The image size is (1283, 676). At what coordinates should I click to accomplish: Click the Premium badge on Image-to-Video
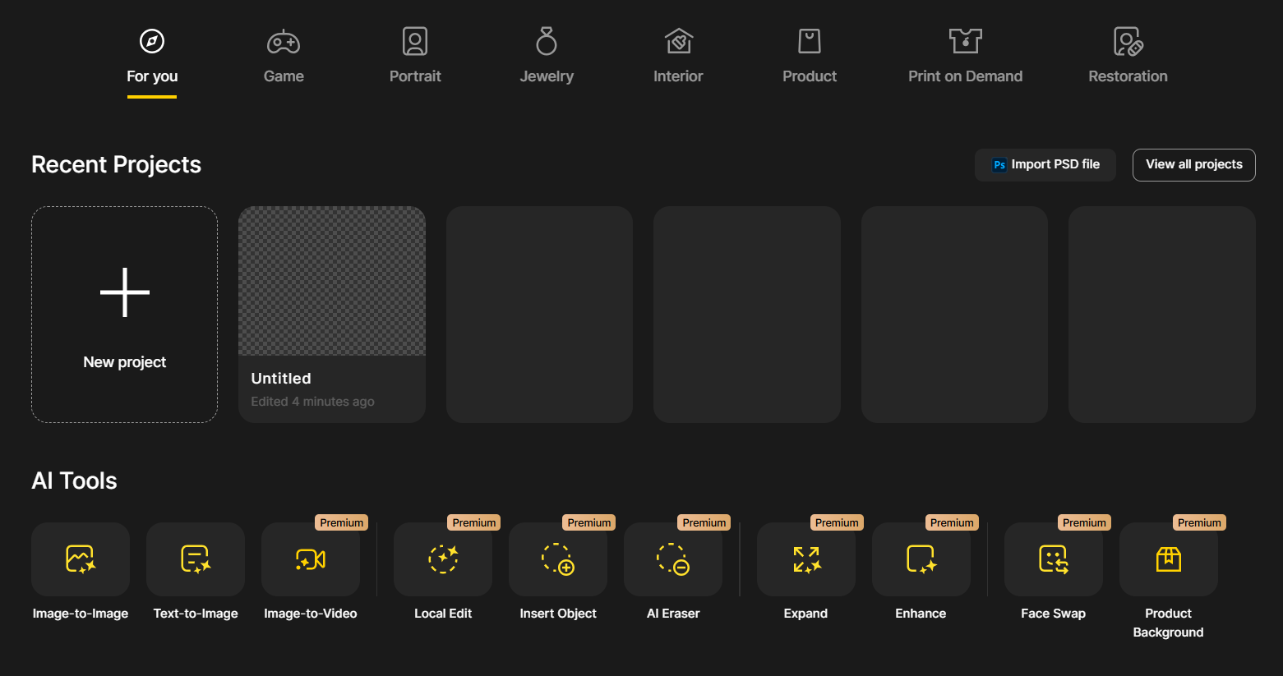(342, 522)
